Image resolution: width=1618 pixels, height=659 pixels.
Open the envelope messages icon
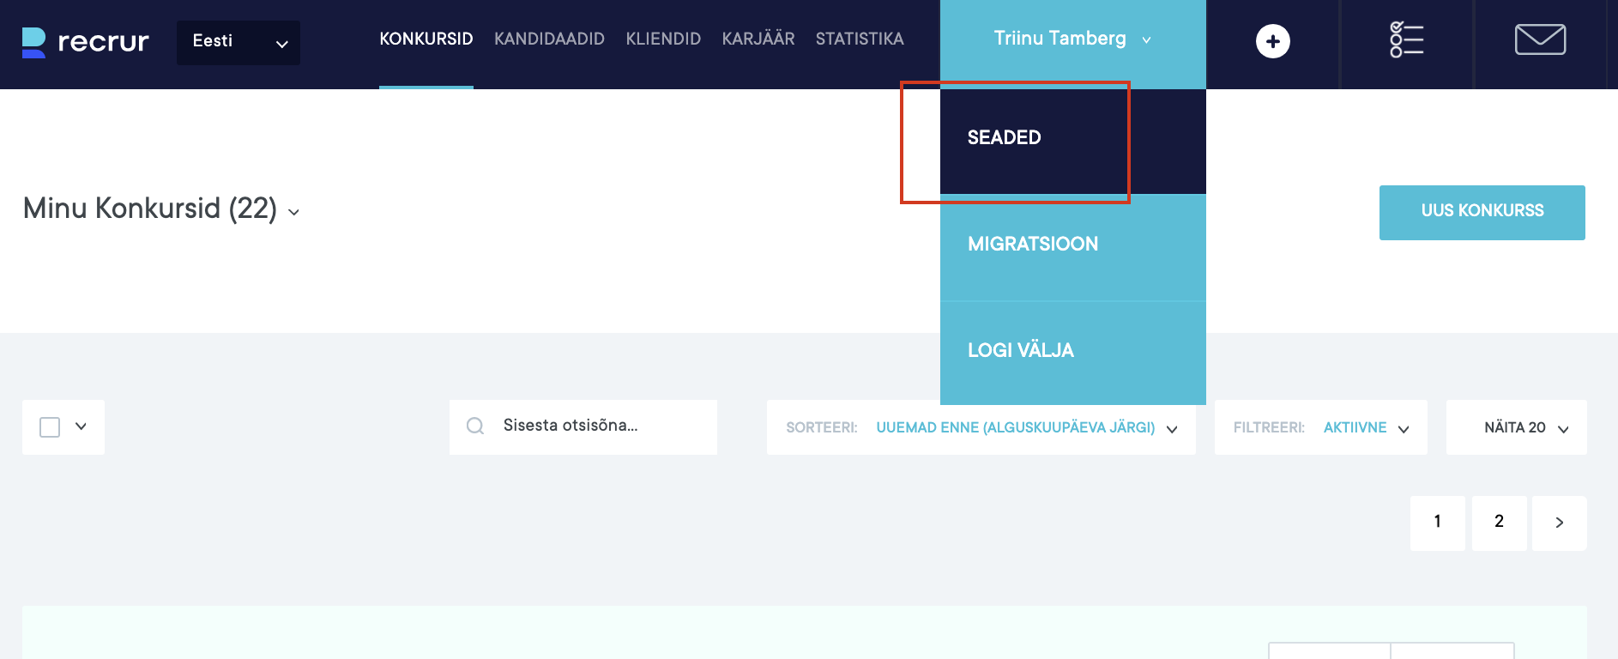[x=1540, y=39]
